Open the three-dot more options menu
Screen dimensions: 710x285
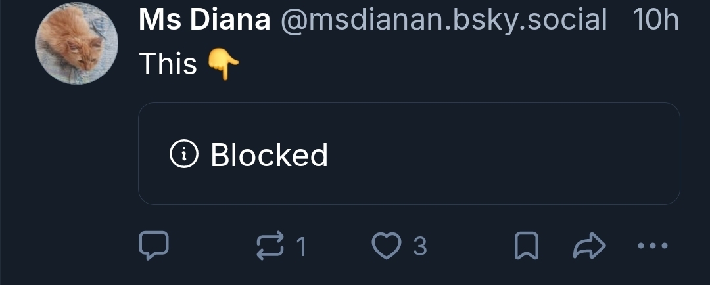point(653,246)
